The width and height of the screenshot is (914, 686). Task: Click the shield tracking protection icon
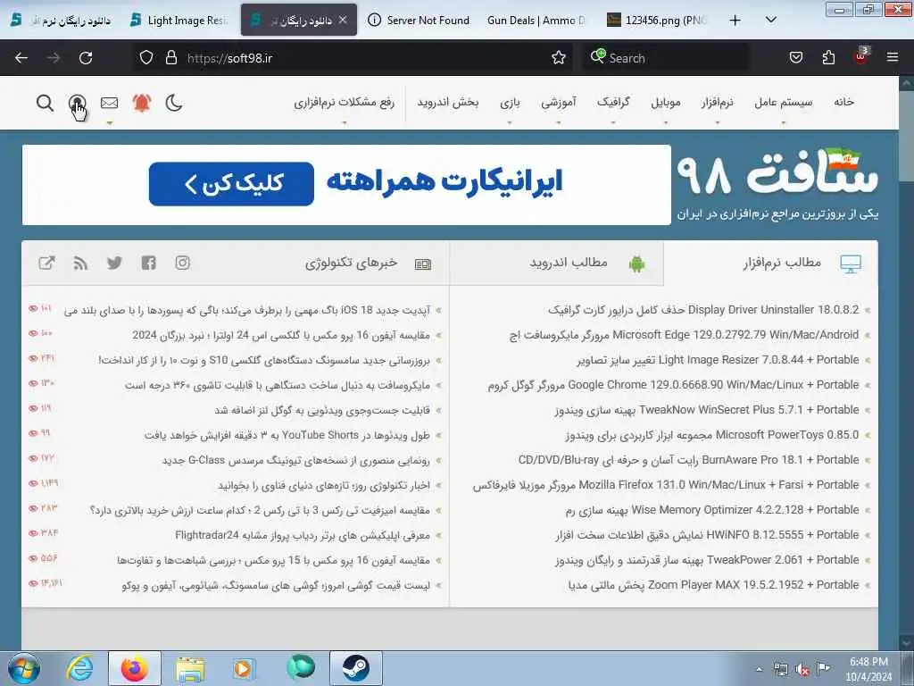(x=146, y=58)
